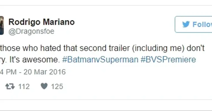
Task: Open the #BatmanvSuperman hashtag
Action: [100, 59]
